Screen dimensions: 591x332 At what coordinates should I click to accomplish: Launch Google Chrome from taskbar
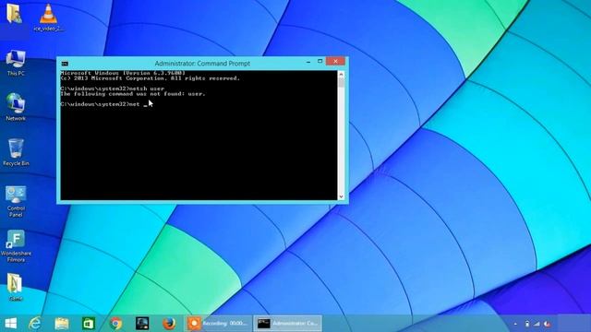(115, 324)
